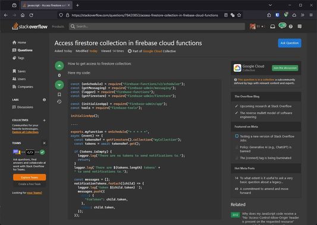Open Discussions under Labs
The image size is (317, 225).
click(23, 107)
